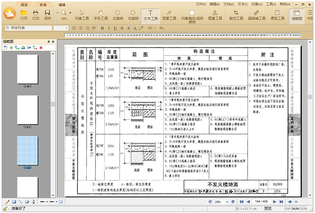315x213 pixels.
Task: Toggle underline formatting U
Action: [115, 28]
